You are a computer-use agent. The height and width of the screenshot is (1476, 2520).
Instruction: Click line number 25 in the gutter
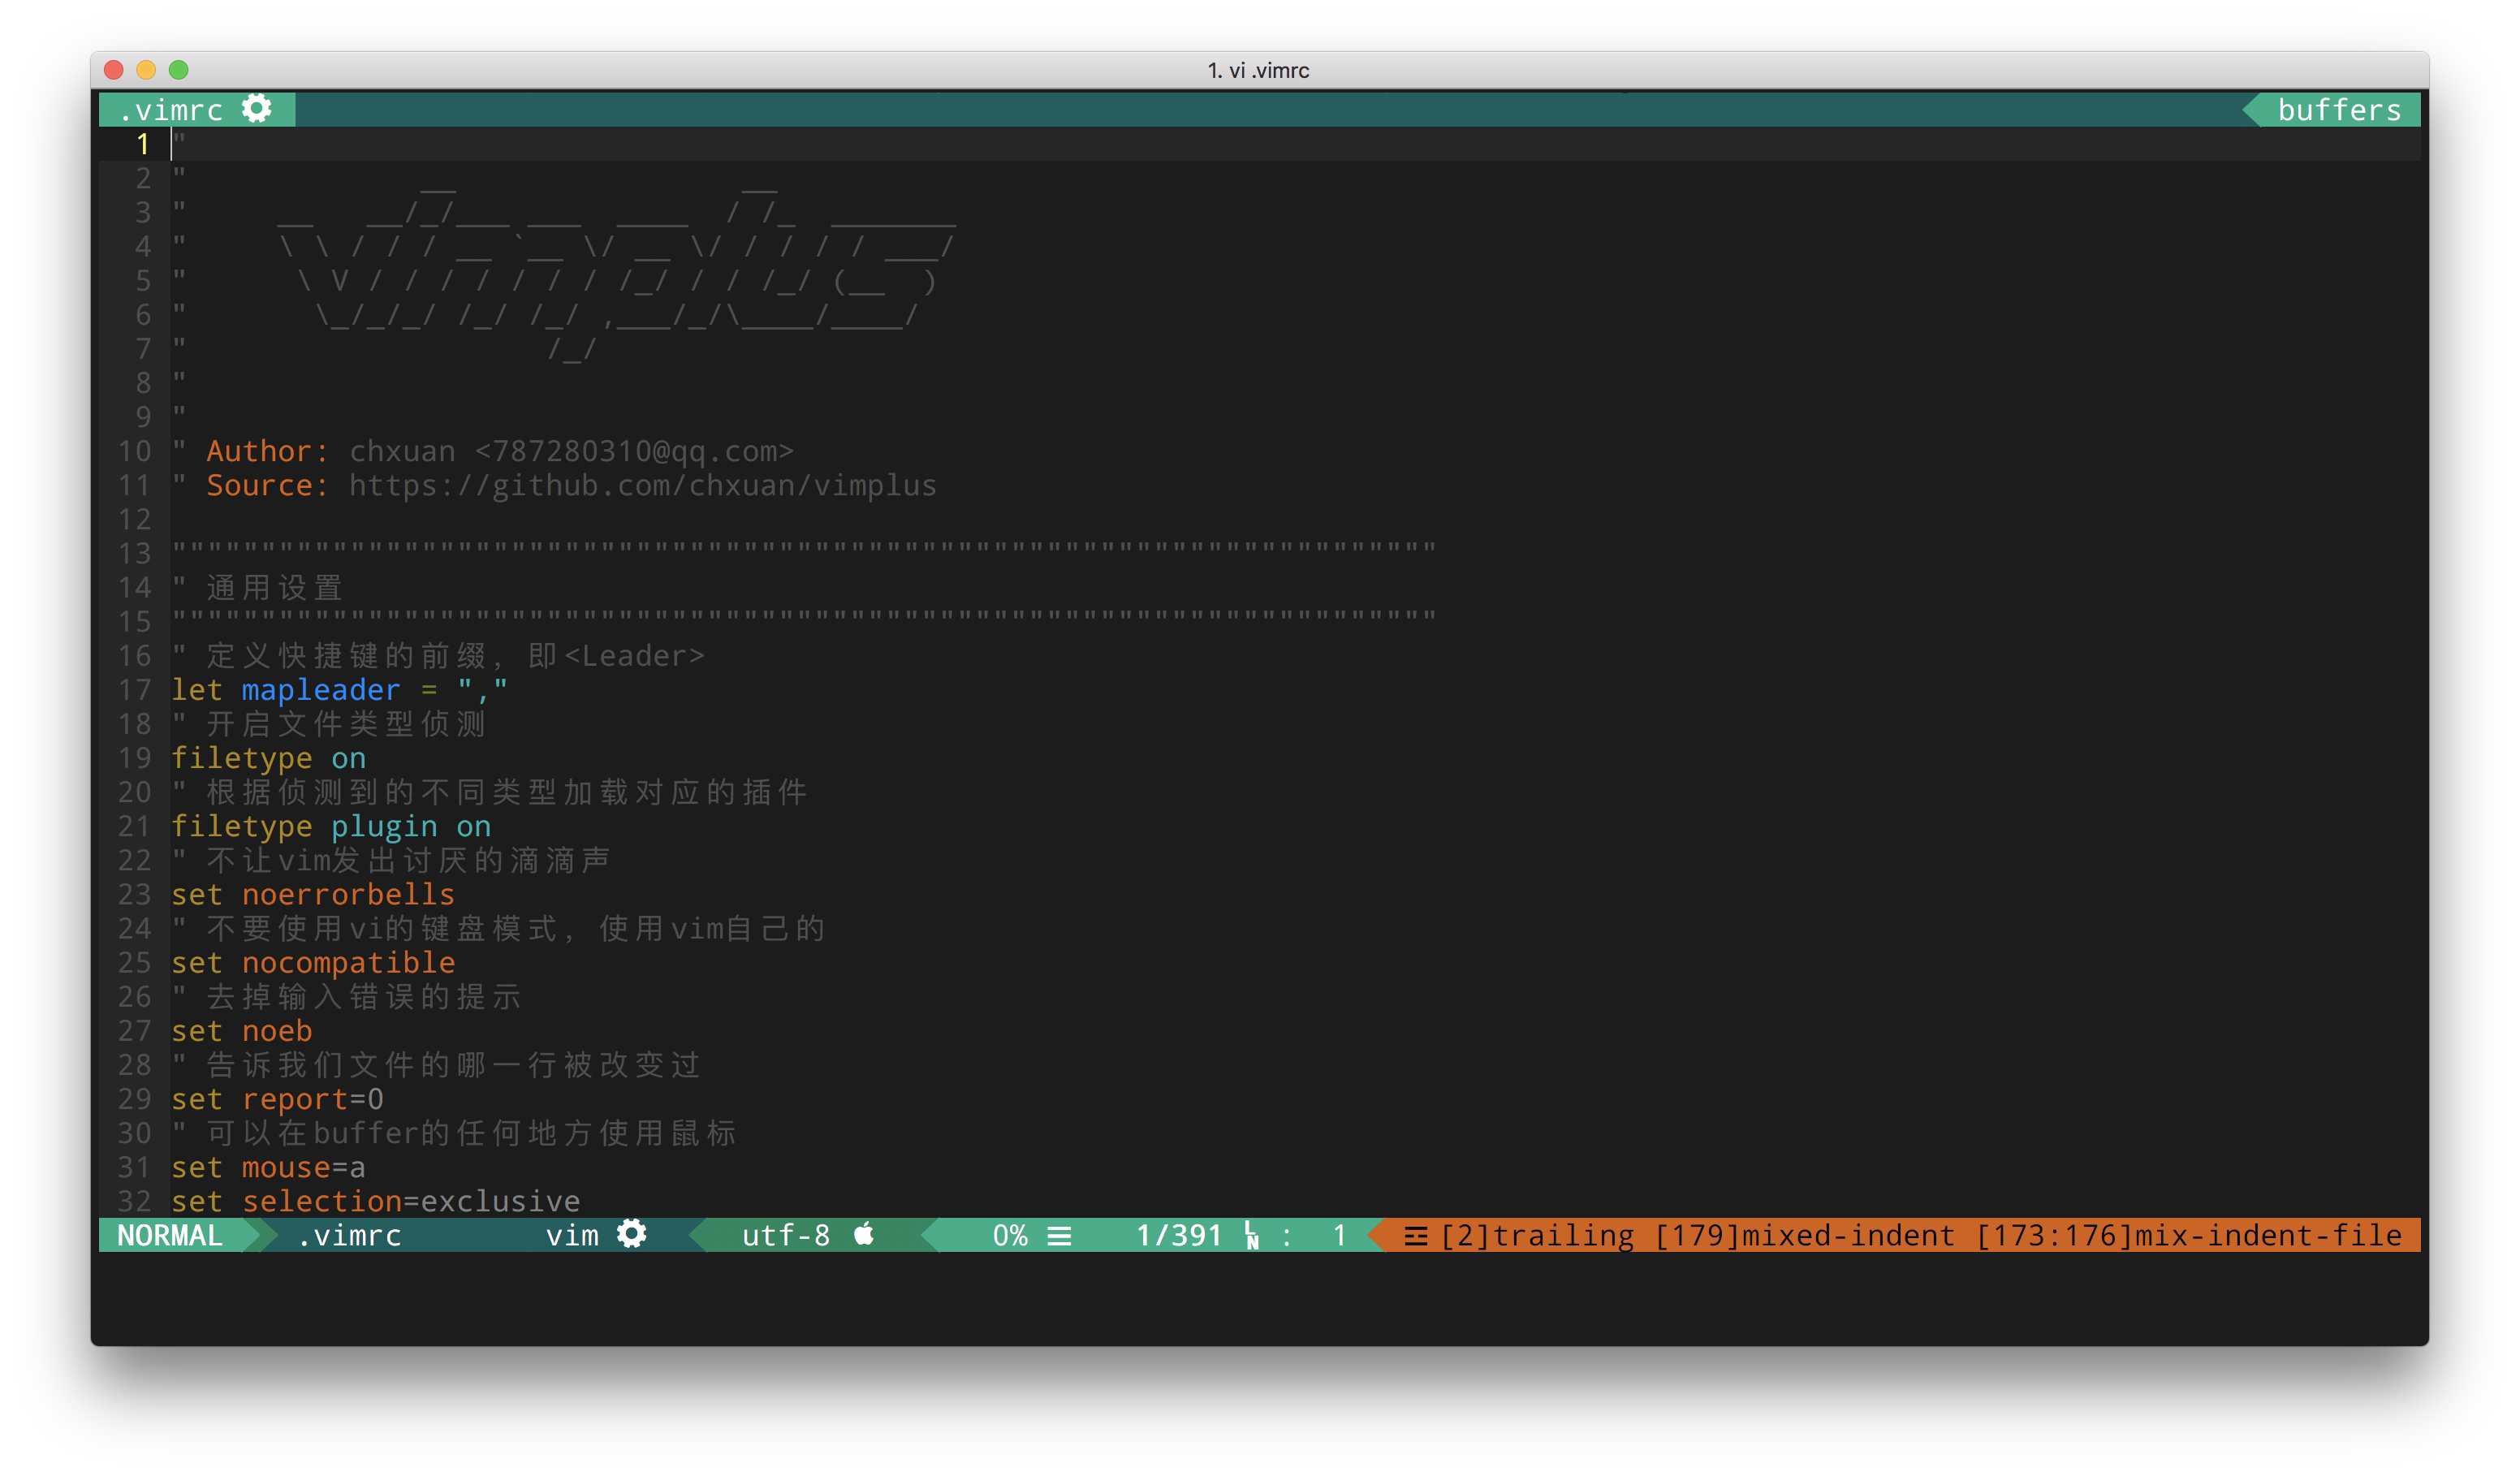(135, 963)
